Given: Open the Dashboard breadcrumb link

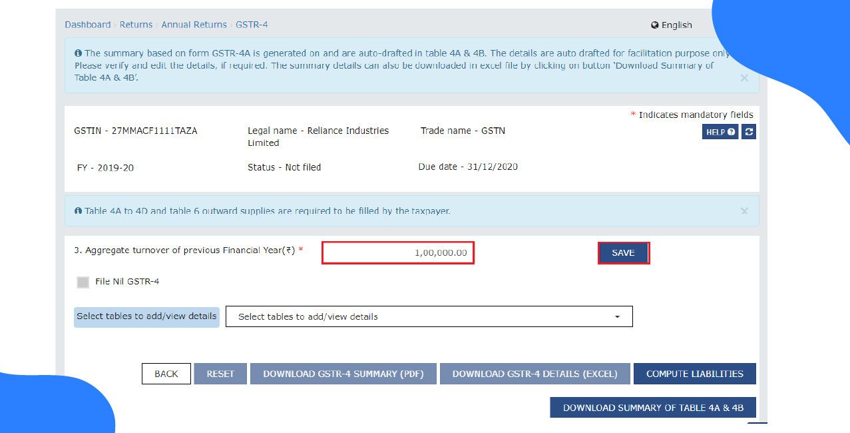Looking at the screenshot, I should click(x=87, y=24).
